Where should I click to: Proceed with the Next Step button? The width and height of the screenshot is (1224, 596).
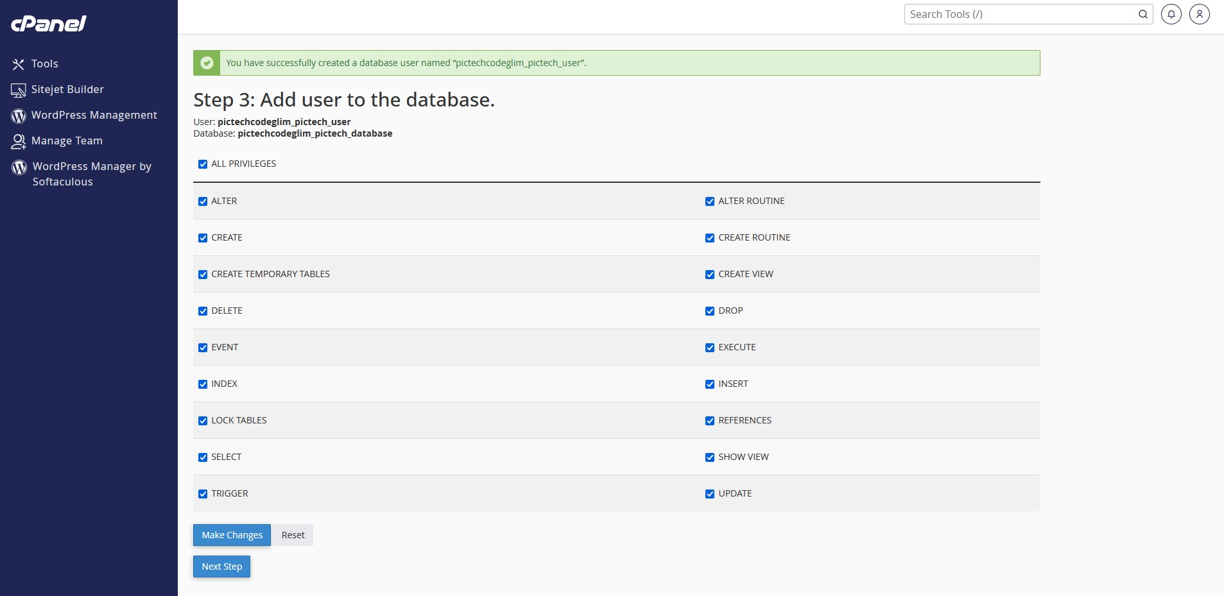221,566
